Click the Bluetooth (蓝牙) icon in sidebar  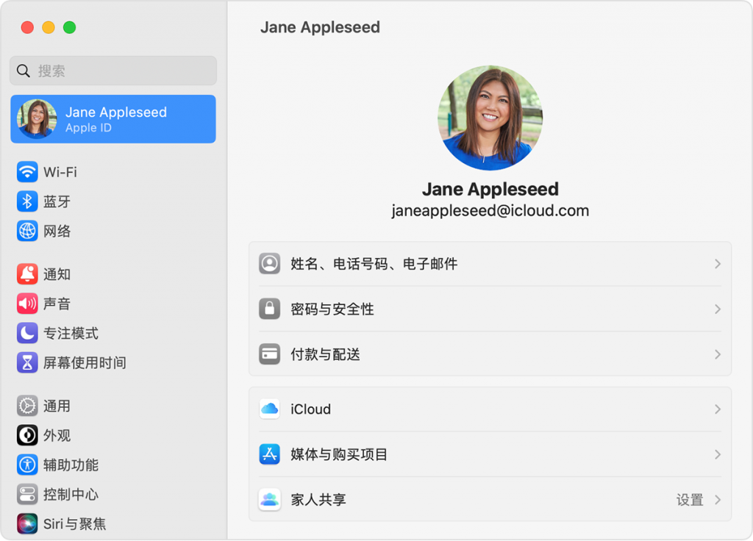[x=27, y=201]
